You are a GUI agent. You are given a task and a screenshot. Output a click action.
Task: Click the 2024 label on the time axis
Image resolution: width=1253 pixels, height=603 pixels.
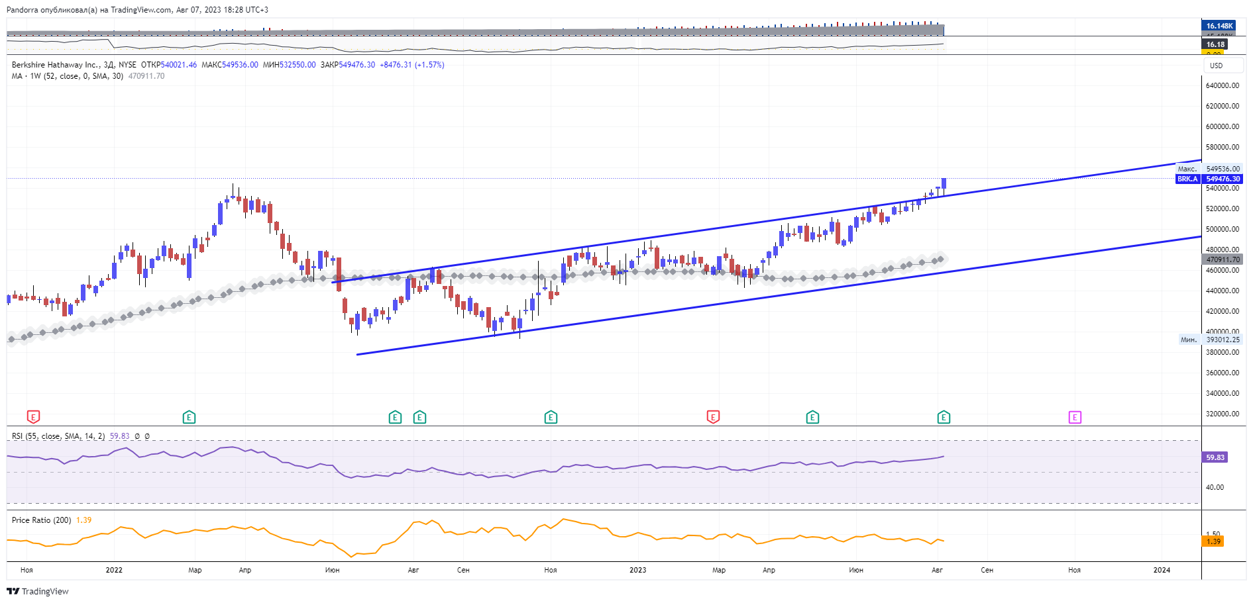click(x=1162, y=570)
